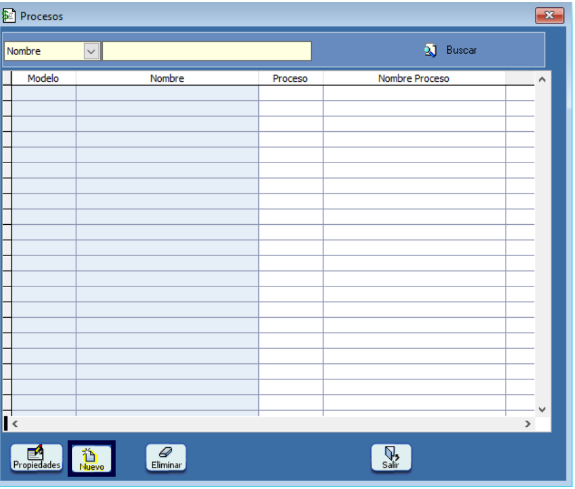Click the Eliminar eraser button
The width and height of the screenshot is (575, 489).
coord(166,458)
